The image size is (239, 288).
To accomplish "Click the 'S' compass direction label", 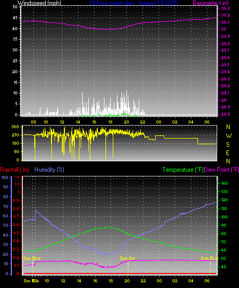I will [x=228, y=145].
